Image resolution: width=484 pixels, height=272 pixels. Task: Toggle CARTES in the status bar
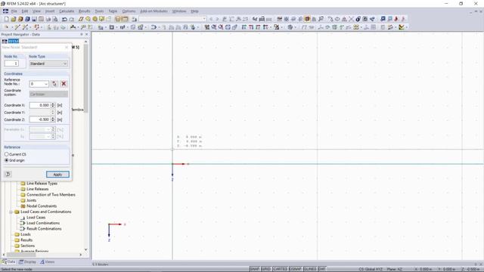point(280,269)
